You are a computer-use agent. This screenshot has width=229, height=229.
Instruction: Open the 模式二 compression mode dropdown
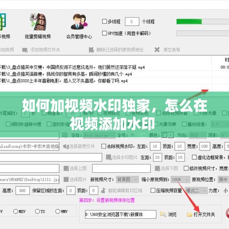[196, 190]
